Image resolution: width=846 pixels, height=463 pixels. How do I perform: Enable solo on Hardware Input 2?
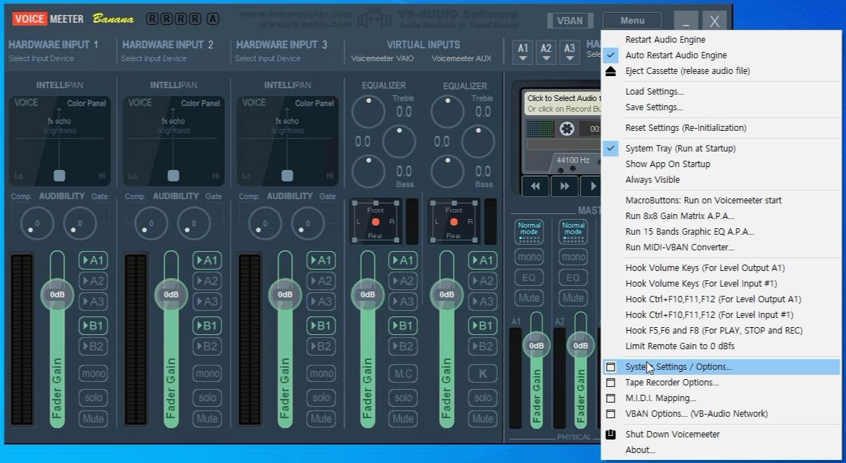tap(207, 398)
